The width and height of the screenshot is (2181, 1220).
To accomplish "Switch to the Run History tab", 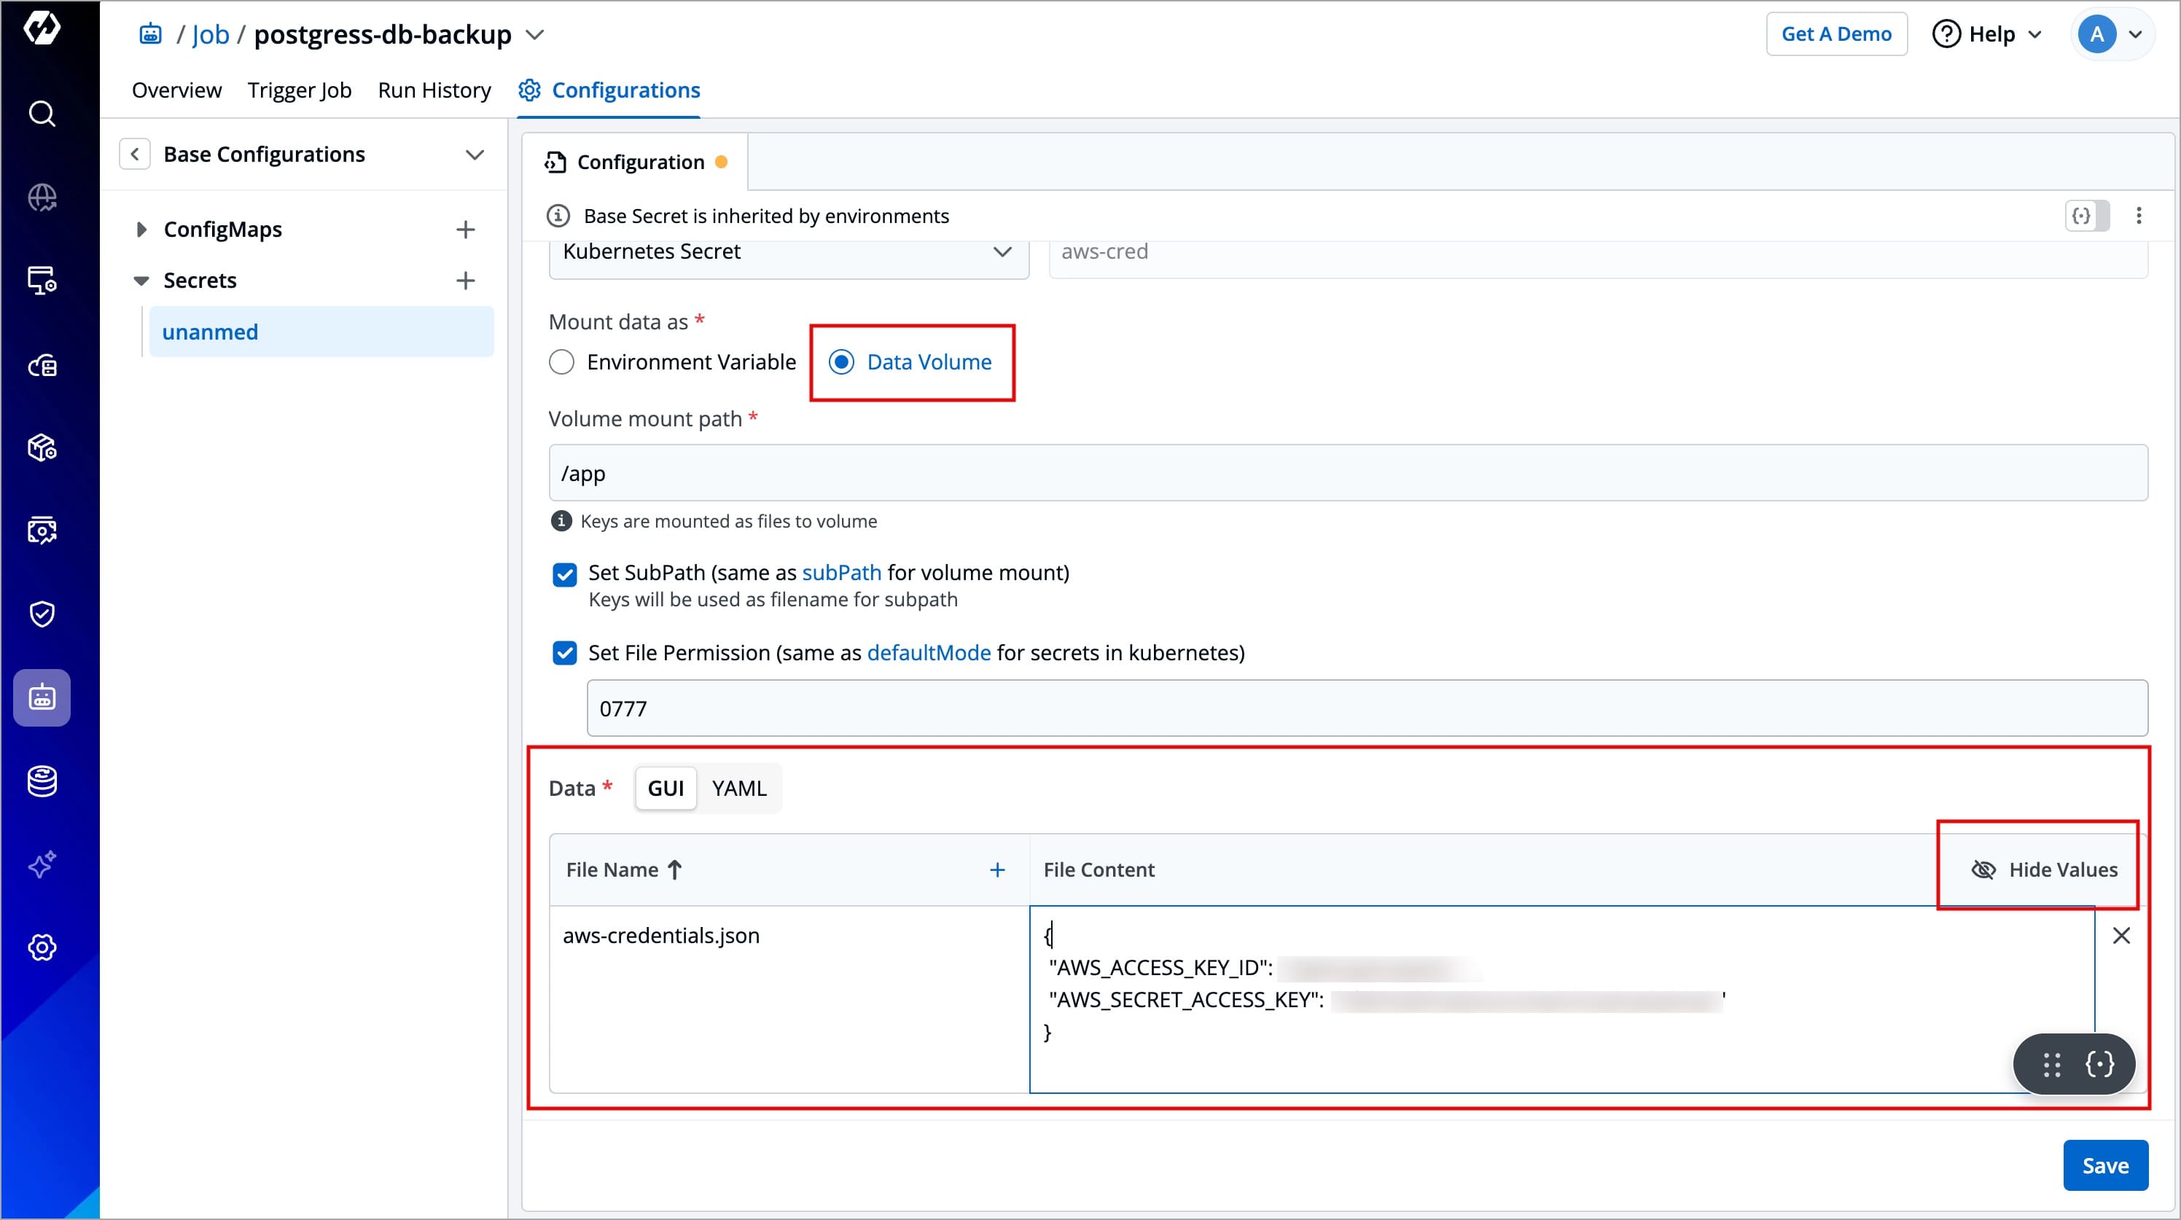I will 434,90.
